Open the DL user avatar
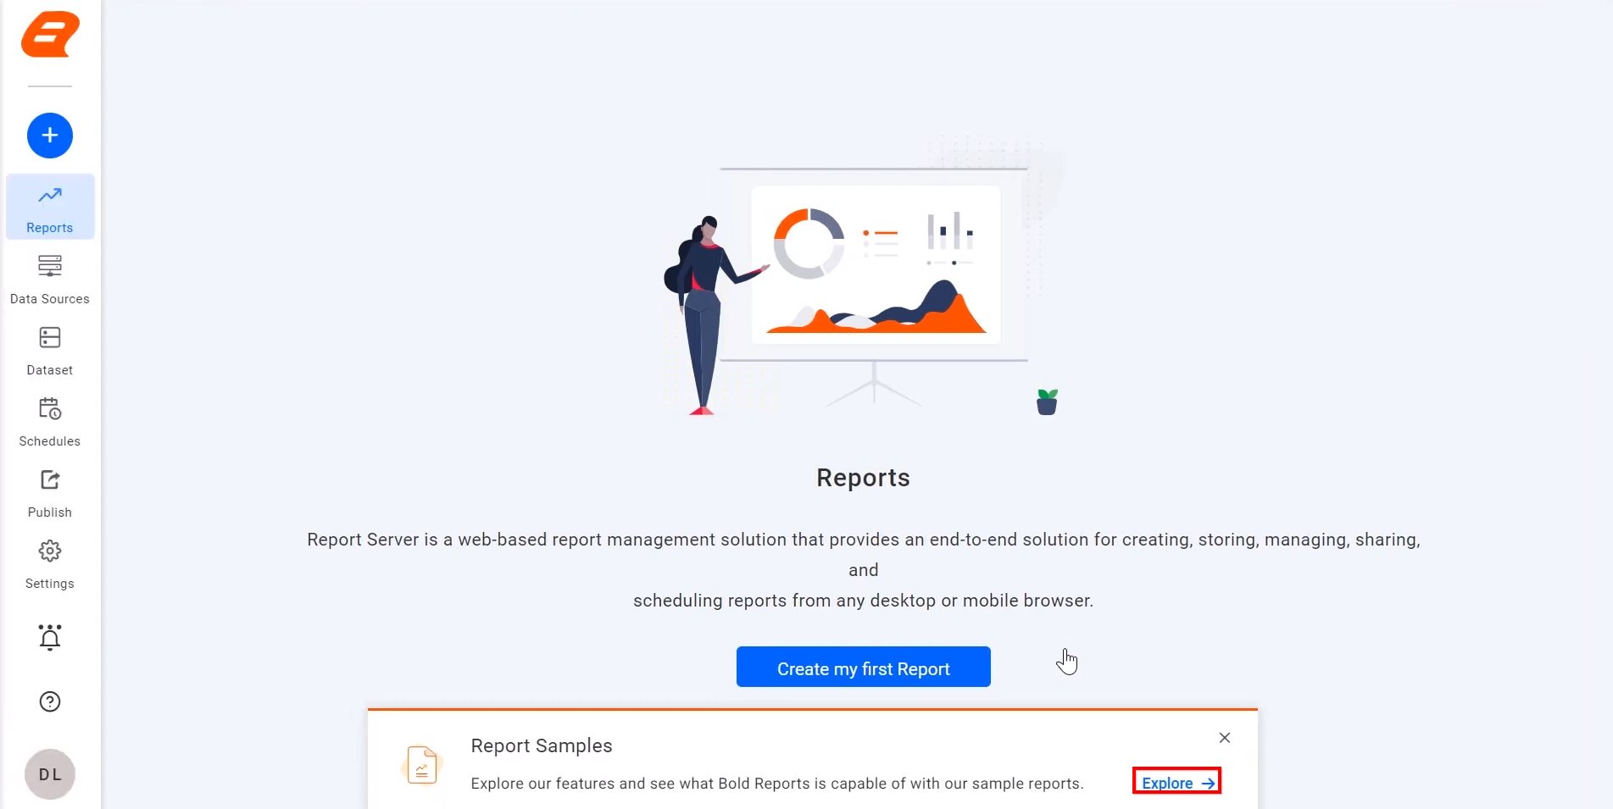Screen dimensions: 1613x809 coord(49,773)
